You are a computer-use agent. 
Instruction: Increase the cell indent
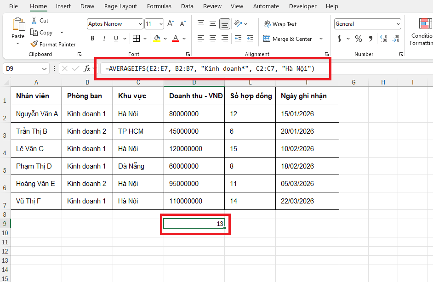click(250, 39)
